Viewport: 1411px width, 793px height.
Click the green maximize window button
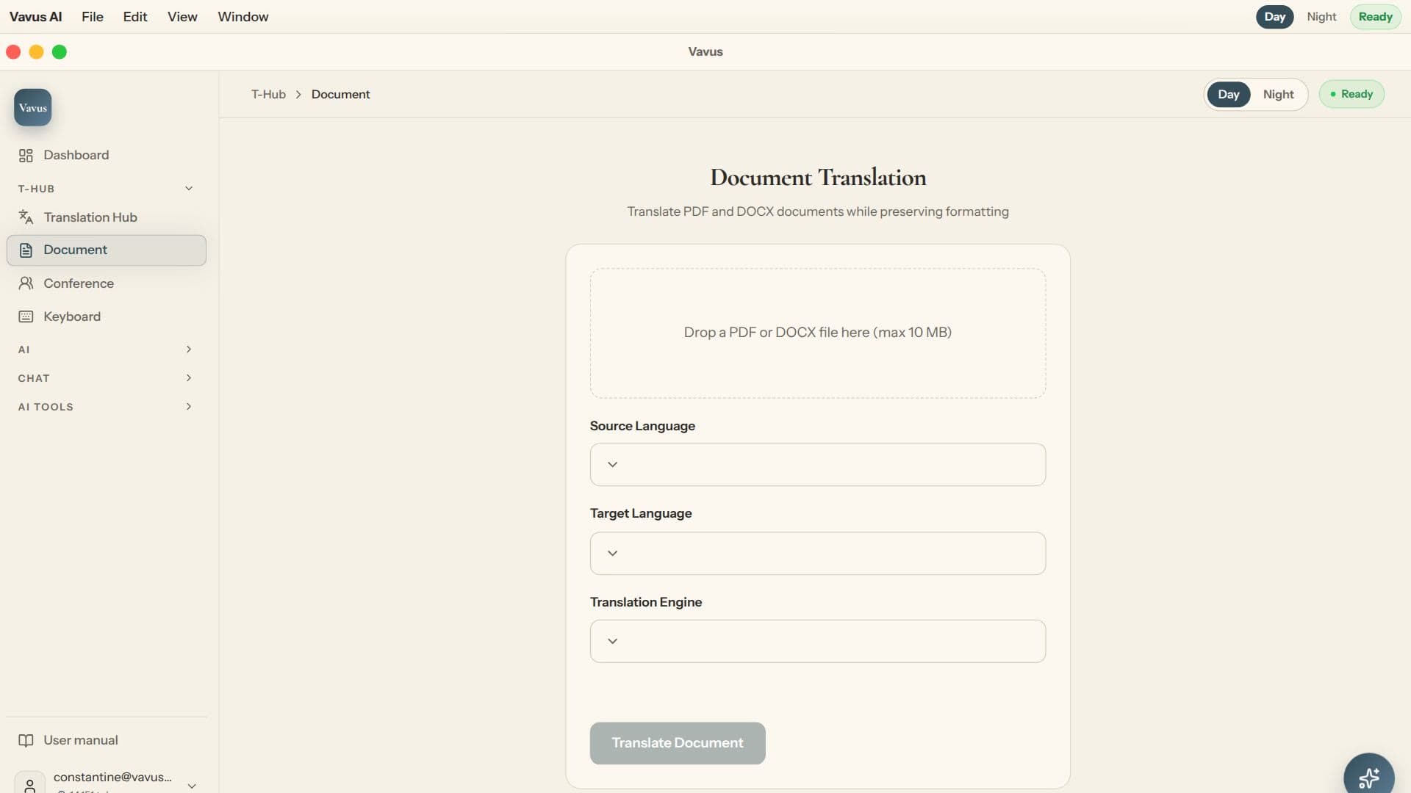coord(60,52)
